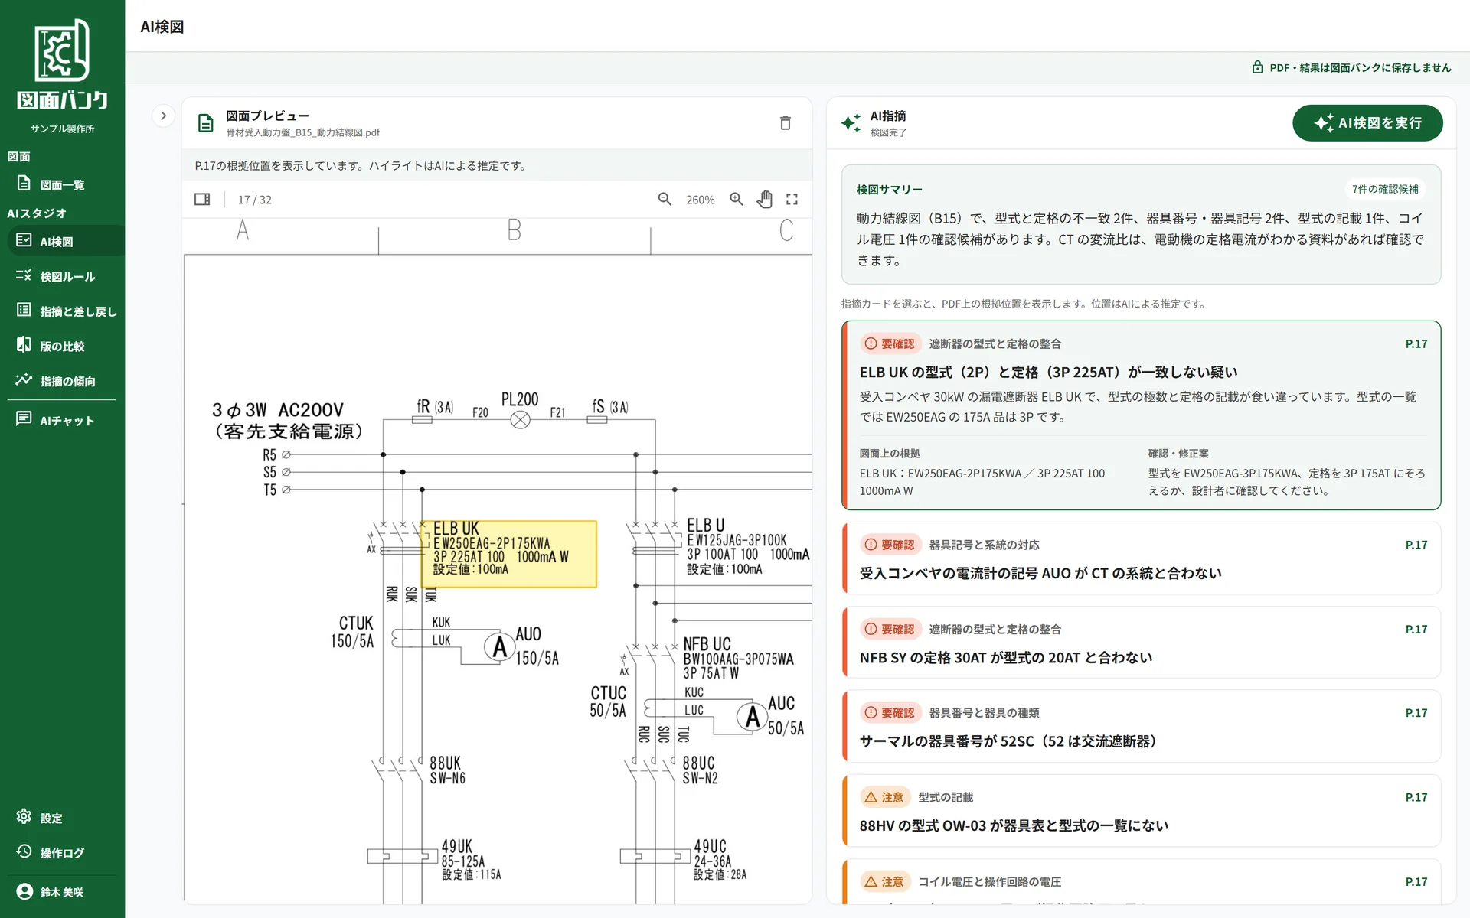
Task: Click the 260% zoom value
Action: click(x=700, y=200)
